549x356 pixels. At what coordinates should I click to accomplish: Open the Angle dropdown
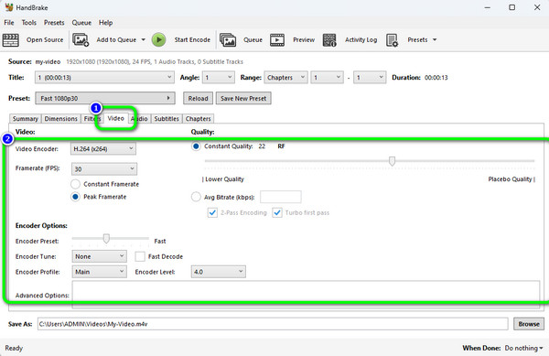219,78
